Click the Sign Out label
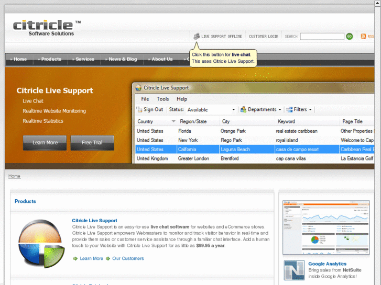 pos(153,109)
